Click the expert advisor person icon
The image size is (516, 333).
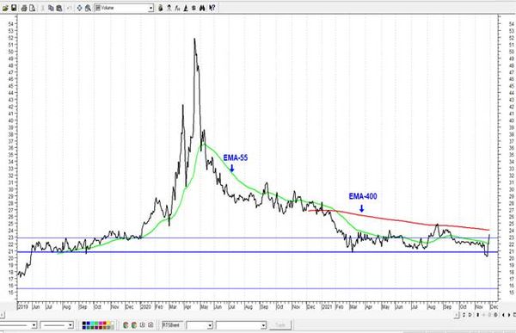[x=169, y=8]
